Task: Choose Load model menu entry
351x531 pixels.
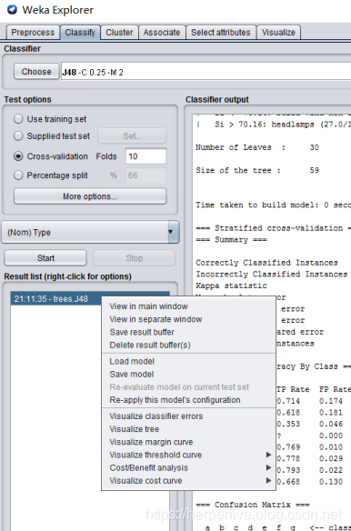Action: 188,361
